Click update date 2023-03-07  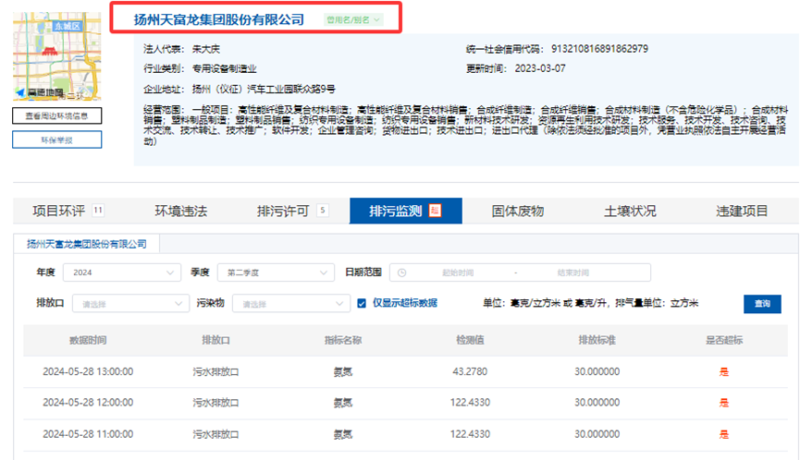tap(540, 68)
